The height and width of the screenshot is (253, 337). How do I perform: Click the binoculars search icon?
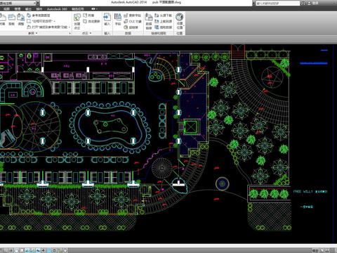coord(303,3)
